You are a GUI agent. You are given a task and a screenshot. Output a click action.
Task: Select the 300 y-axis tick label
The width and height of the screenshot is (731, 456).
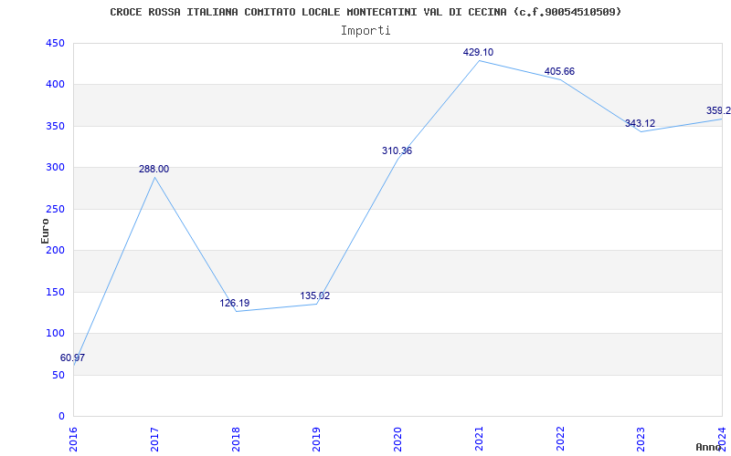click(x=55, y=168)
